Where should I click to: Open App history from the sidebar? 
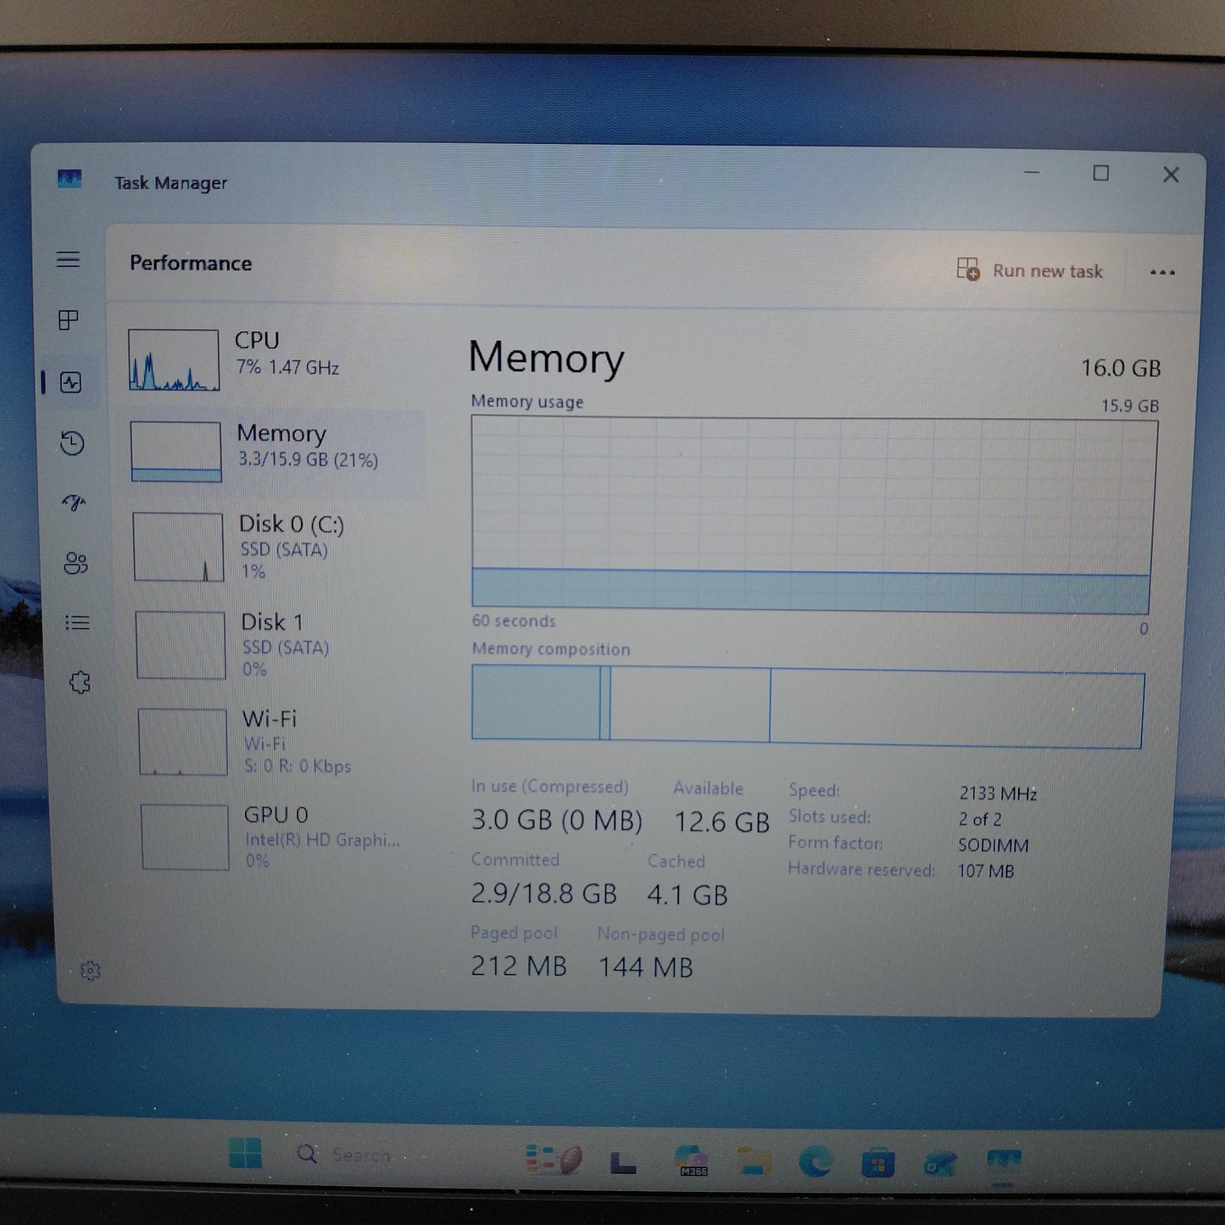tap(72, 443)
